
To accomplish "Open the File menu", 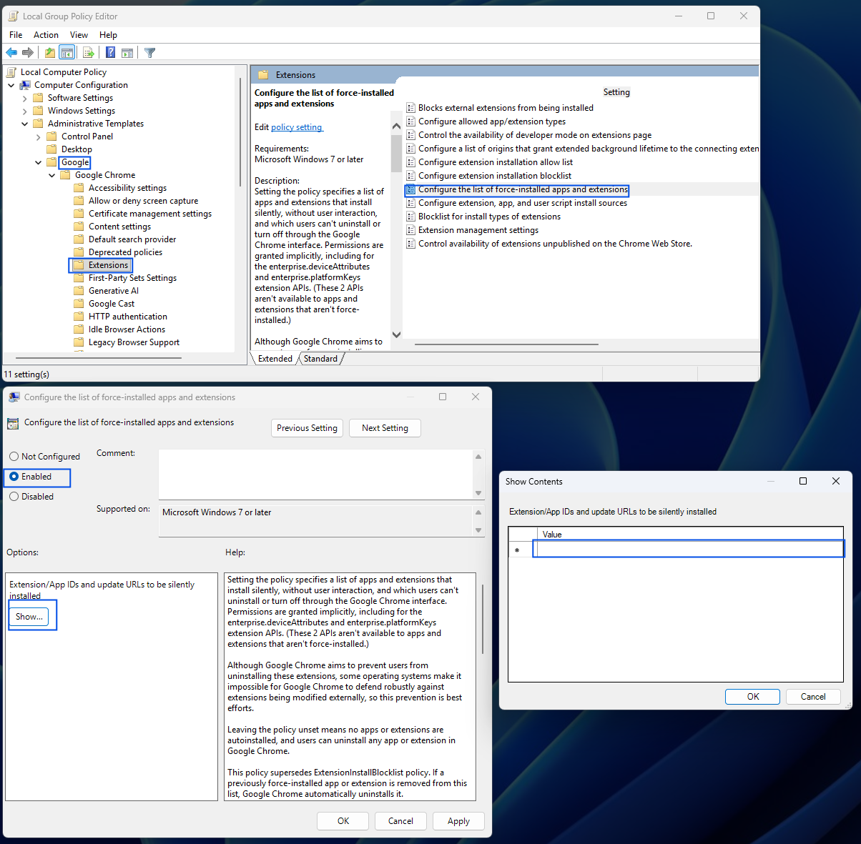I will [x=16, y=34].
